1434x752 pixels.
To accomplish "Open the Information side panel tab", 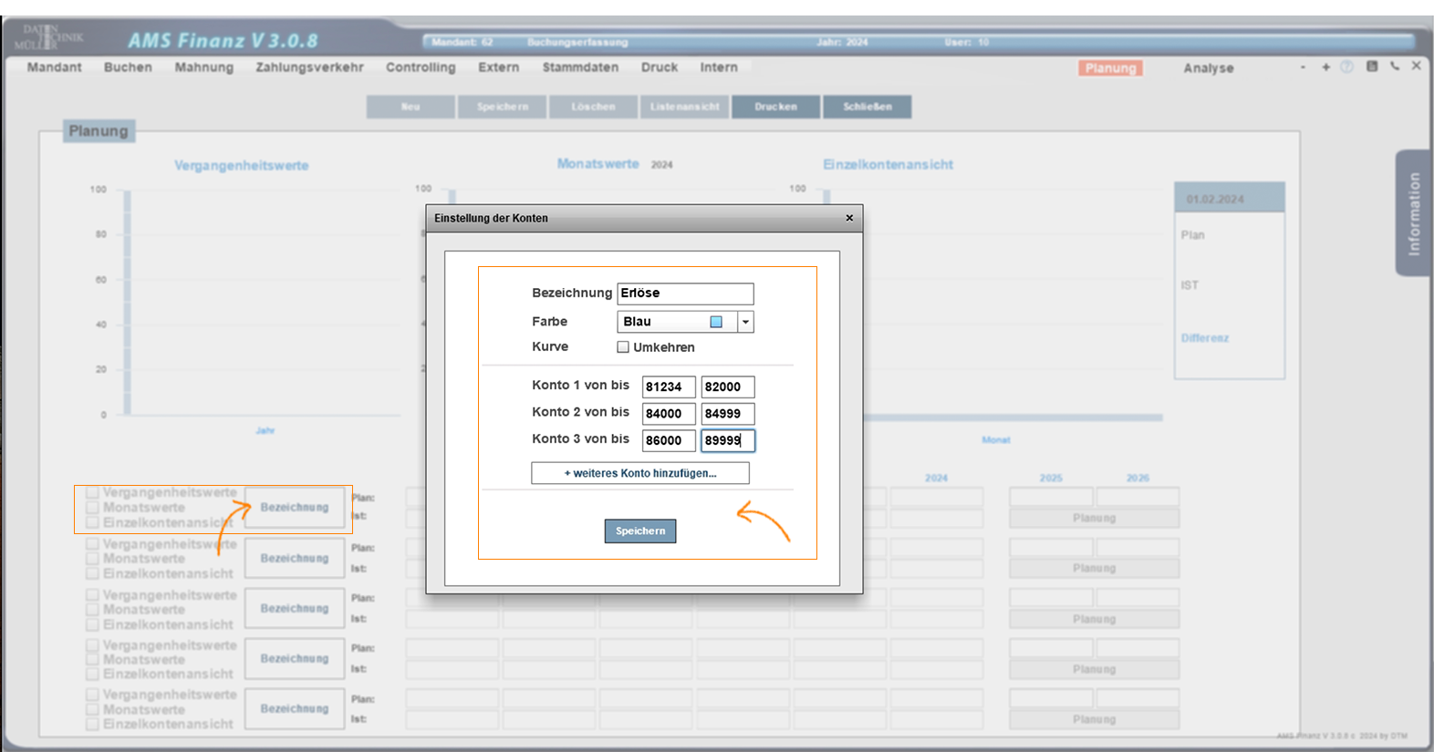I will click(x=1413, y=213).
